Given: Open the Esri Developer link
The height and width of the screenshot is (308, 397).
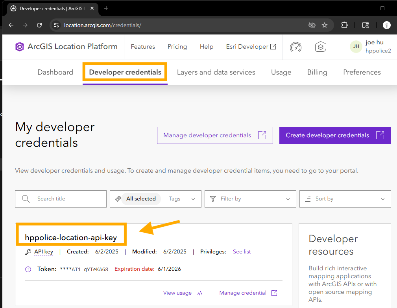Looking at the screenshot, I should pos(251,47).
